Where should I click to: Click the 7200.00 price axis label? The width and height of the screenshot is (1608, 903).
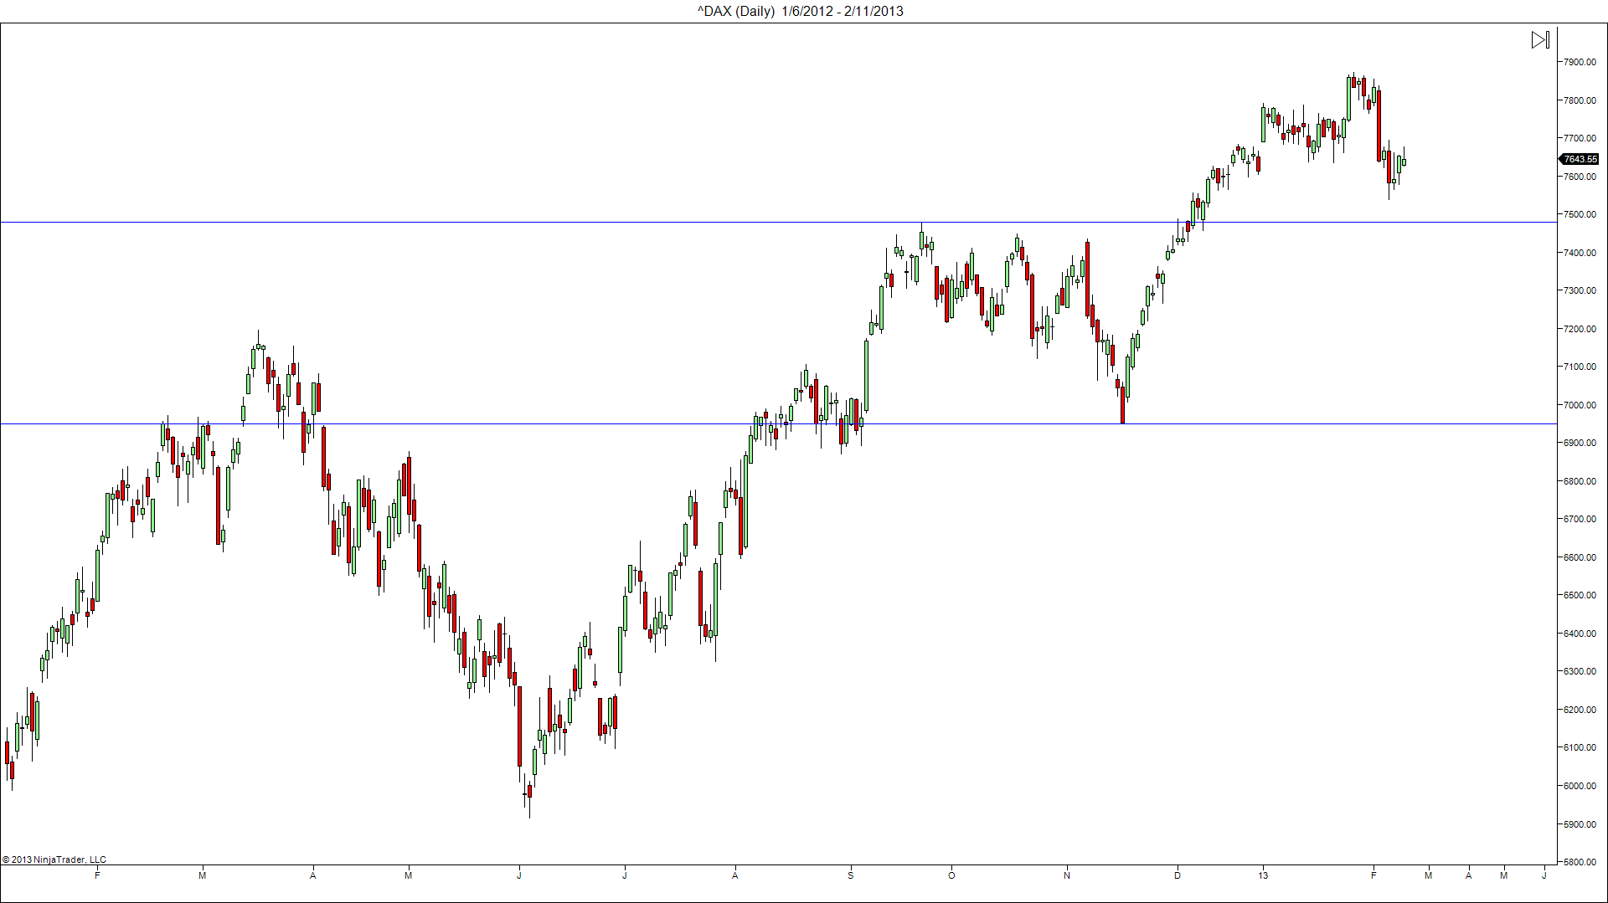click(1580, 329)
